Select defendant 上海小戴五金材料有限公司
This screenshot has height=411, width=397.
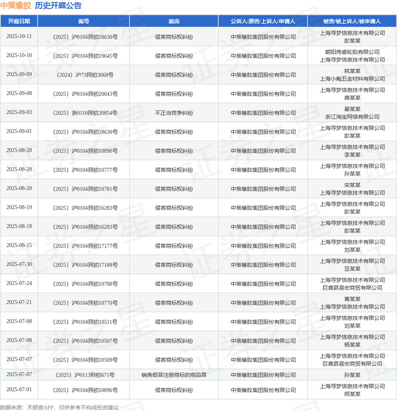352,79
